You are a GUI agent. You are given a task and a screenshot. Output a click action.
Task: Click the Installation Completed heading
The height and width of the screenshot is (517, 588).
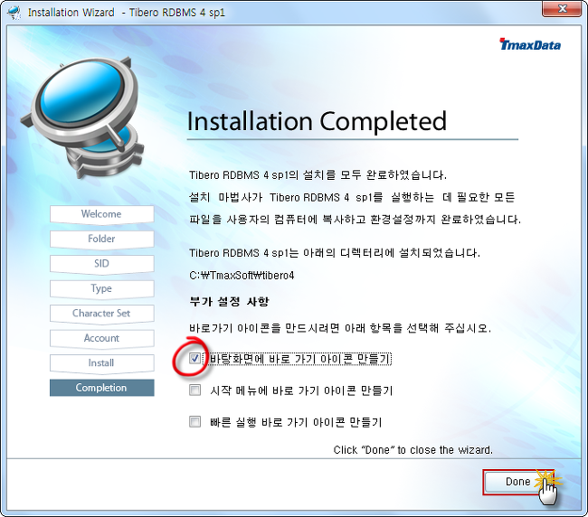pos(317,121)
